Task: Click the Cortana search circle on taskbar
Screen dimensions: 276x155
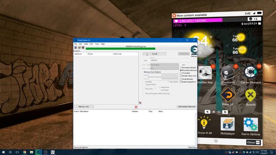Action: click(10, 152)
